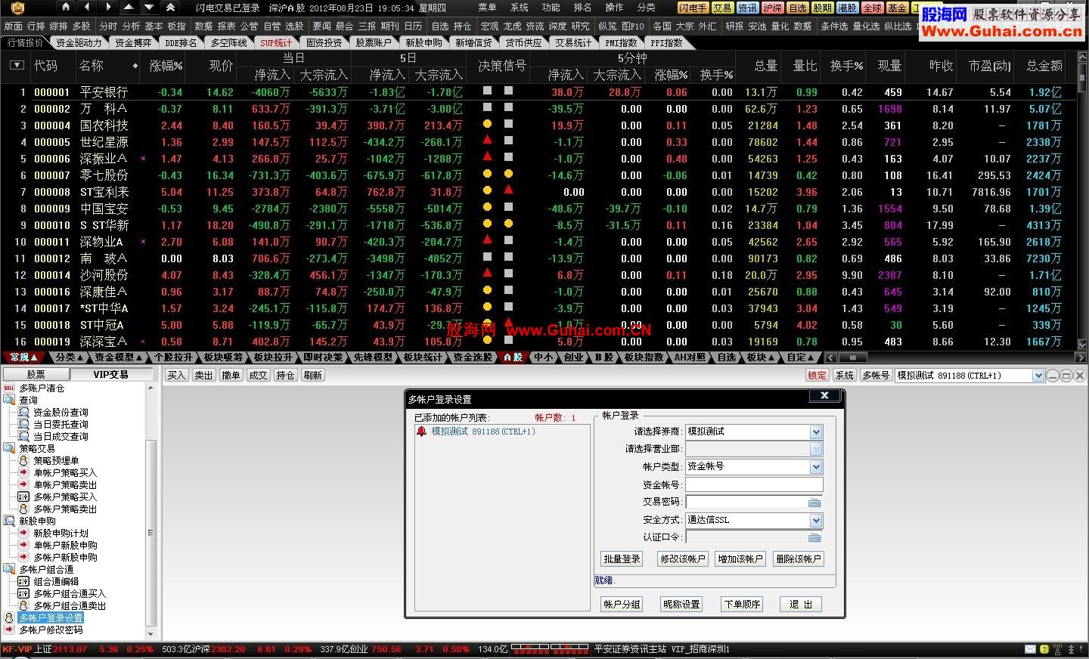1089x659 pixels.
Task: Switch to the SUP统计 tab
Action: 275,43
